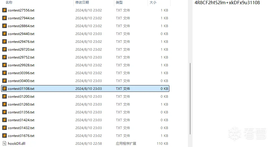The width and height of the screenshot is (272, 147).
Task: Select the file name contest31424.txt
Action: click(x=21, y=120)
